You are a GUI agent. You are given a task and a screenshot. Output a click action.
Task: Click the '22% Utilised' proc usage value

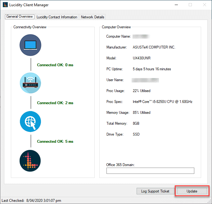pyautogui.click(x=142, y=91)
